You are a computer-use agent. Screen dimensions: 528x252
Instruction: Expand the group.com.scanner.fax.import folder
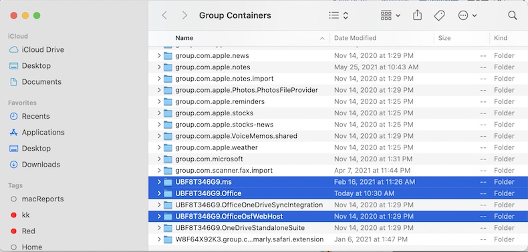pos(159,171)
